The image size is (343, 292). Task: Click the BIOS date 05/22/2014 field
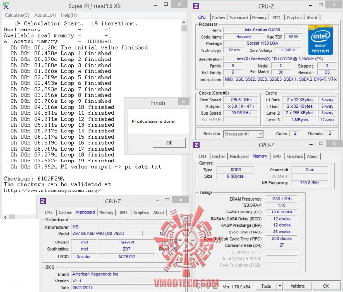(126, 288)
